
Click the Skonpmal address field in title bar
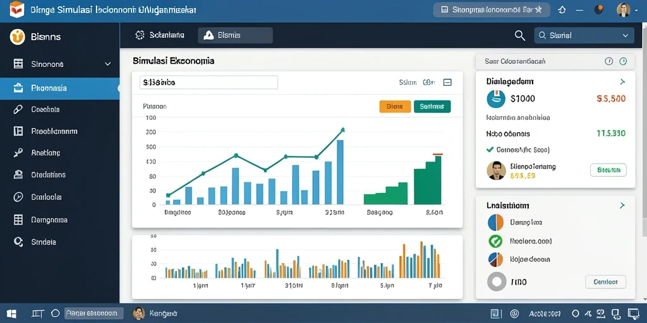492,9
